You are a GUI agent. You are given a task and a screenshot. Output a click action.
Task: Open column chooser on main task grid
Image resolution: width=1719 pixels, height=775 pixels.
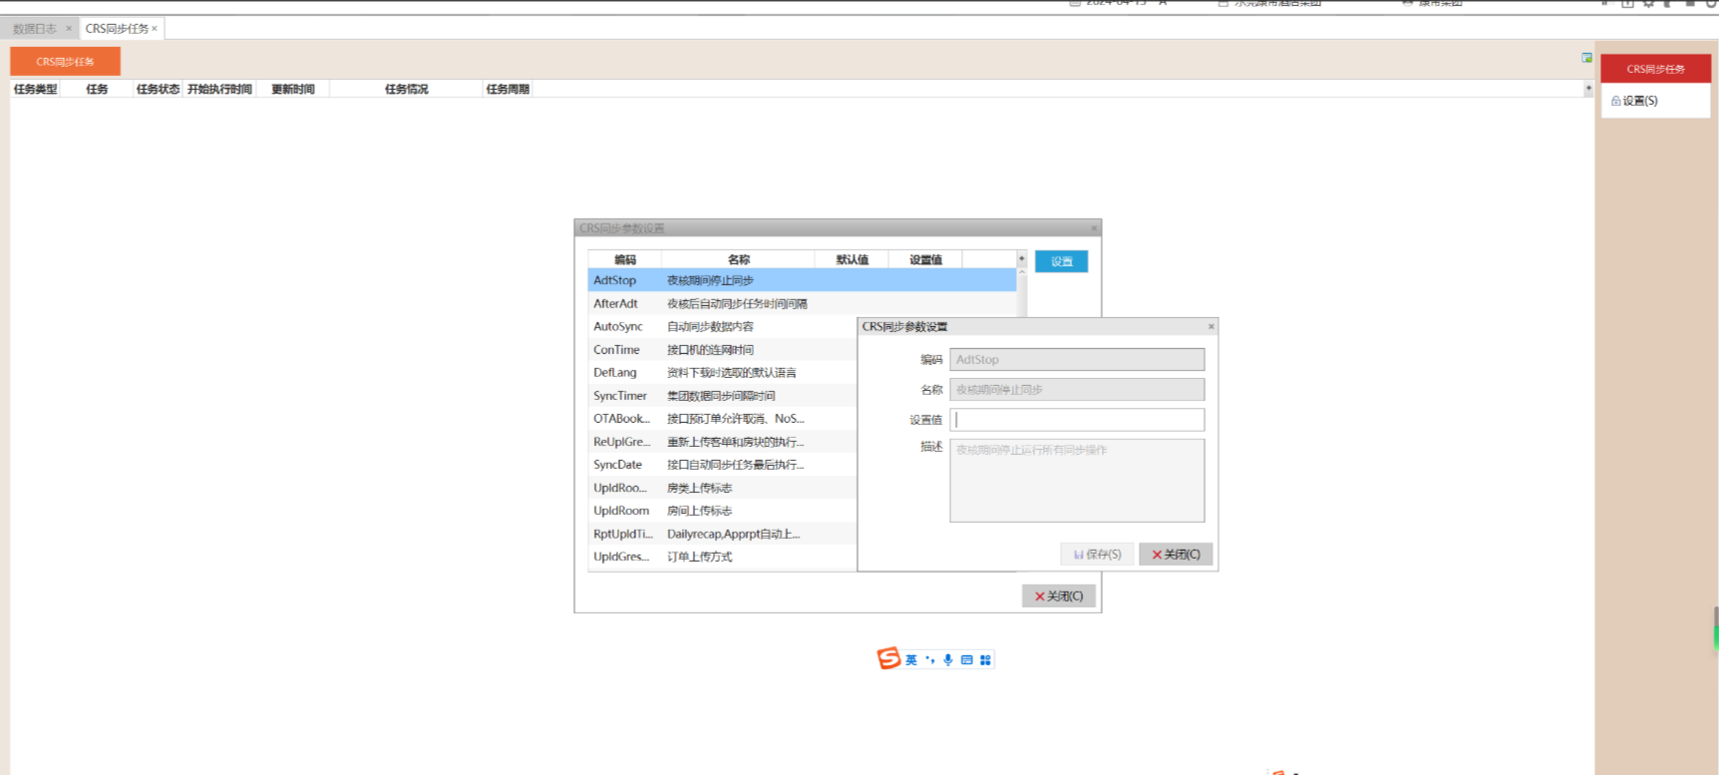click(x=1588, y=89)
